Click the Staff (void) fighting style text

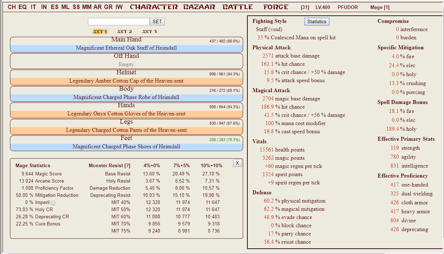click(x=269, y=30)
